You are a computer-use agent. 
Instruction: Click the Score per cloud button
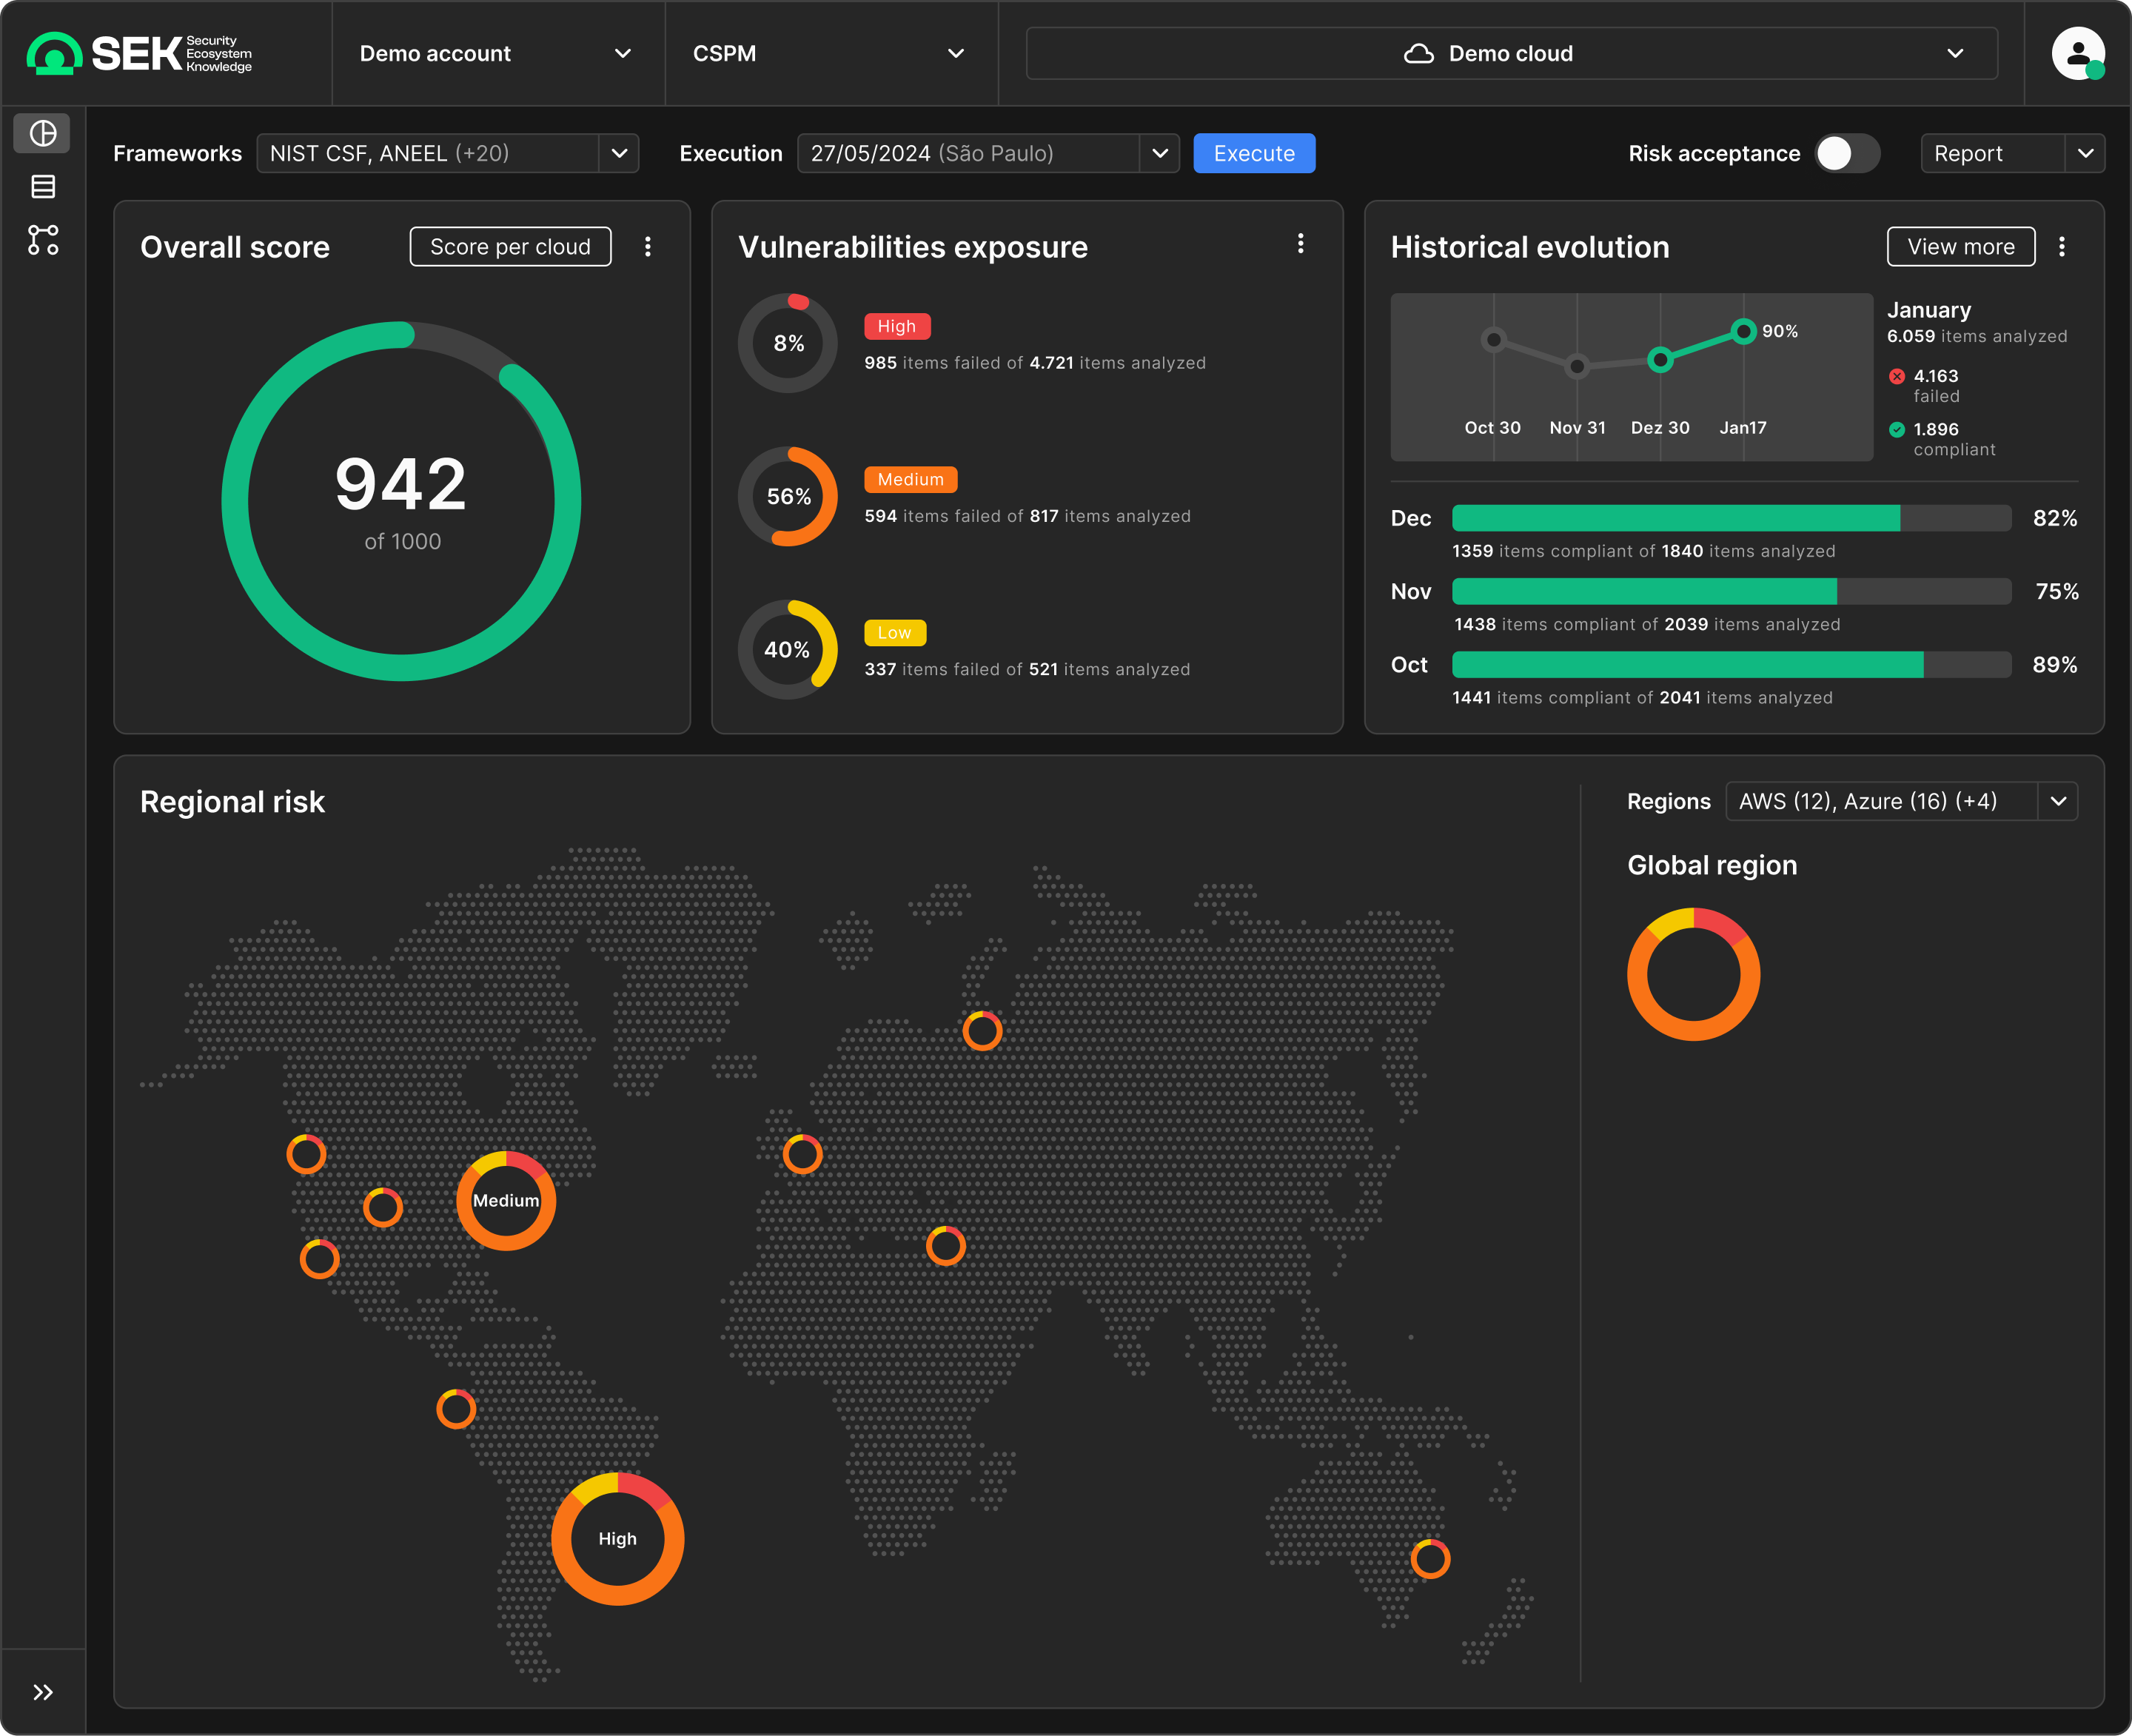click(x=510, y=247)
